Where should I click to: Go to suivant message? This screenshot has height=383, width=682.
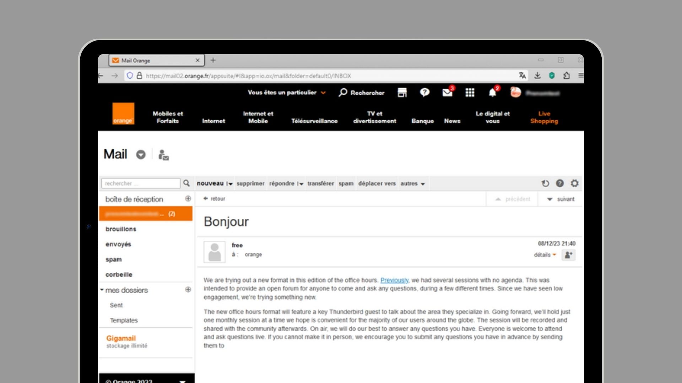tap(561, 199)
